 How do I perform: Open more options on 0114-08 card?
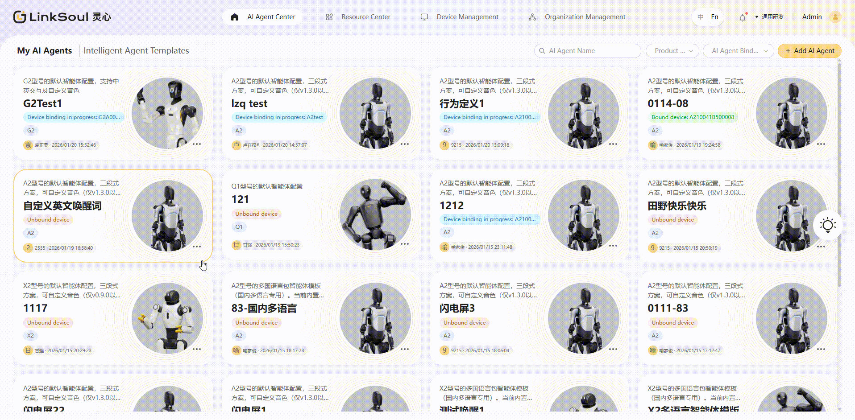(821, 144)
